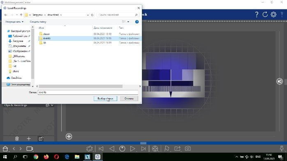287x161 pixels.
Task: Navigate back with bottom bar left chevron
Action: click(x=14, y=149)
